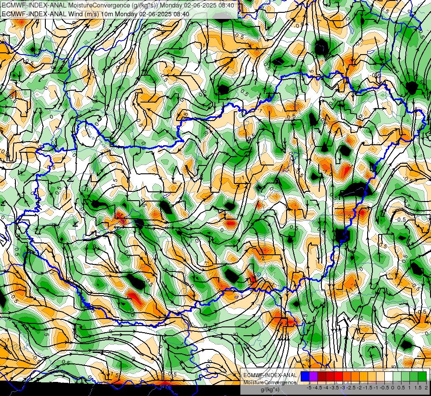This screenshot has height=396, width=431.
Task: Click the -3 legend tick label
Action: (x=343, y=388)
